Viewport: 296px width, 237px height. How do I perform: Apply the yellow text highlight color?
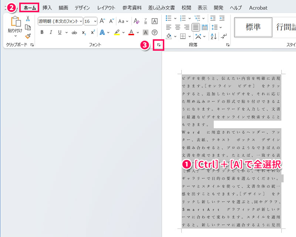click(117, 32)
